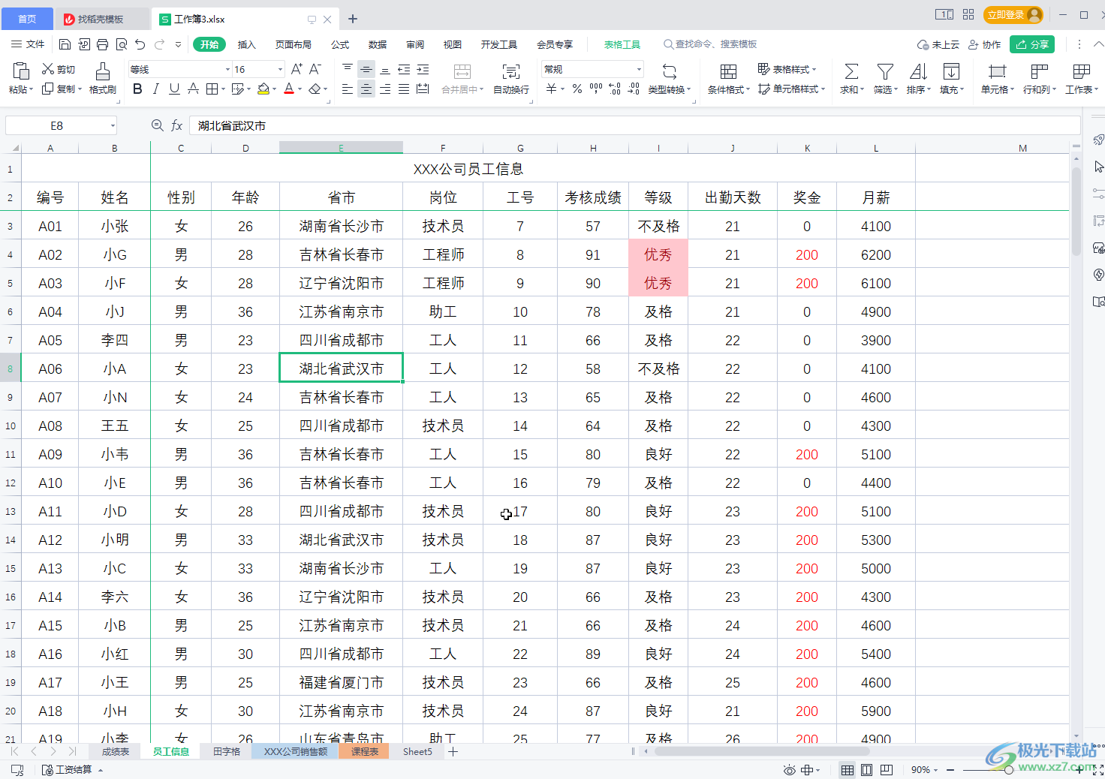Click the command search box 查找命令
The width and height of the screenshot is (1105, 779).
coord(710,44)
